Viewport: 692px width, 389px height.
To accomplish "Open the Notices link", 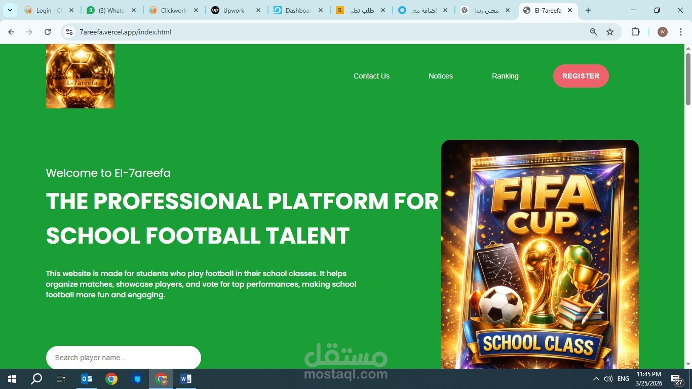I will (x=441, y=76).
